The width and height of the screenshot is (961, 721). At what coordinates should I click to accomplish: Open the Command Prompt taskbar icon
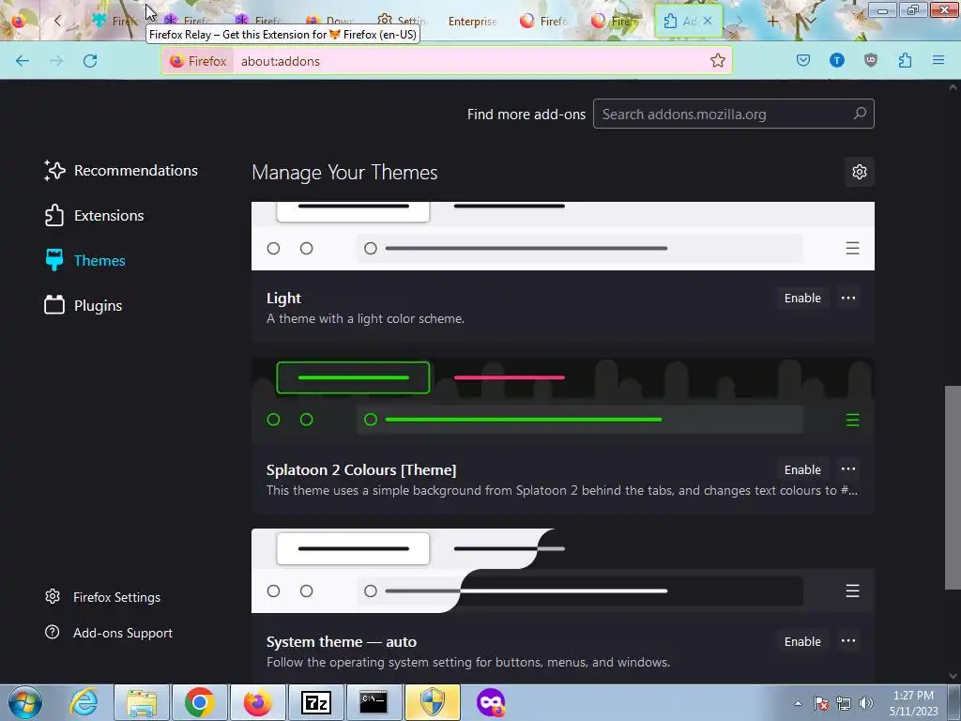374,702
